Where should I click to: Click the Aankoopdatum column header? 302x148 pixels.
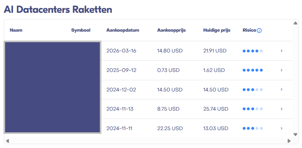(123, 30)
